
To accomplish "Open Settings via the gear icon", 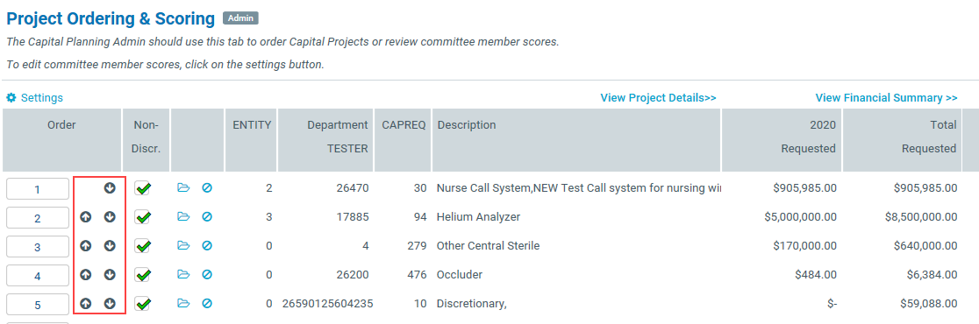I will [x=11, y=98].
